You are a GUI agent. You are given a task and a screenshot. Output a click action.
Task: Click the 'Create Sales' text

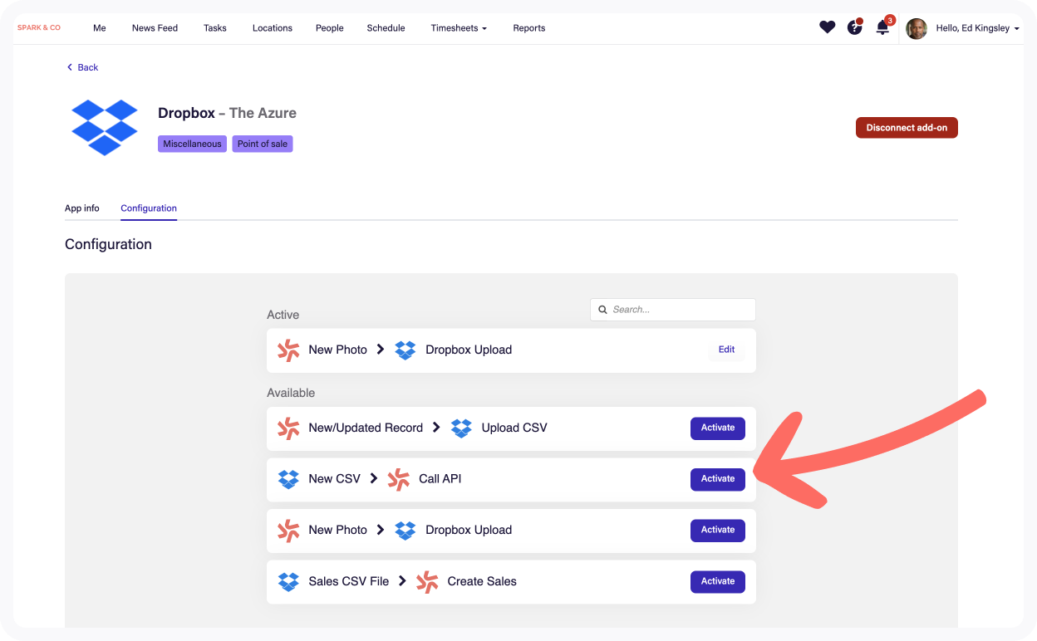(x=482, y=582)
